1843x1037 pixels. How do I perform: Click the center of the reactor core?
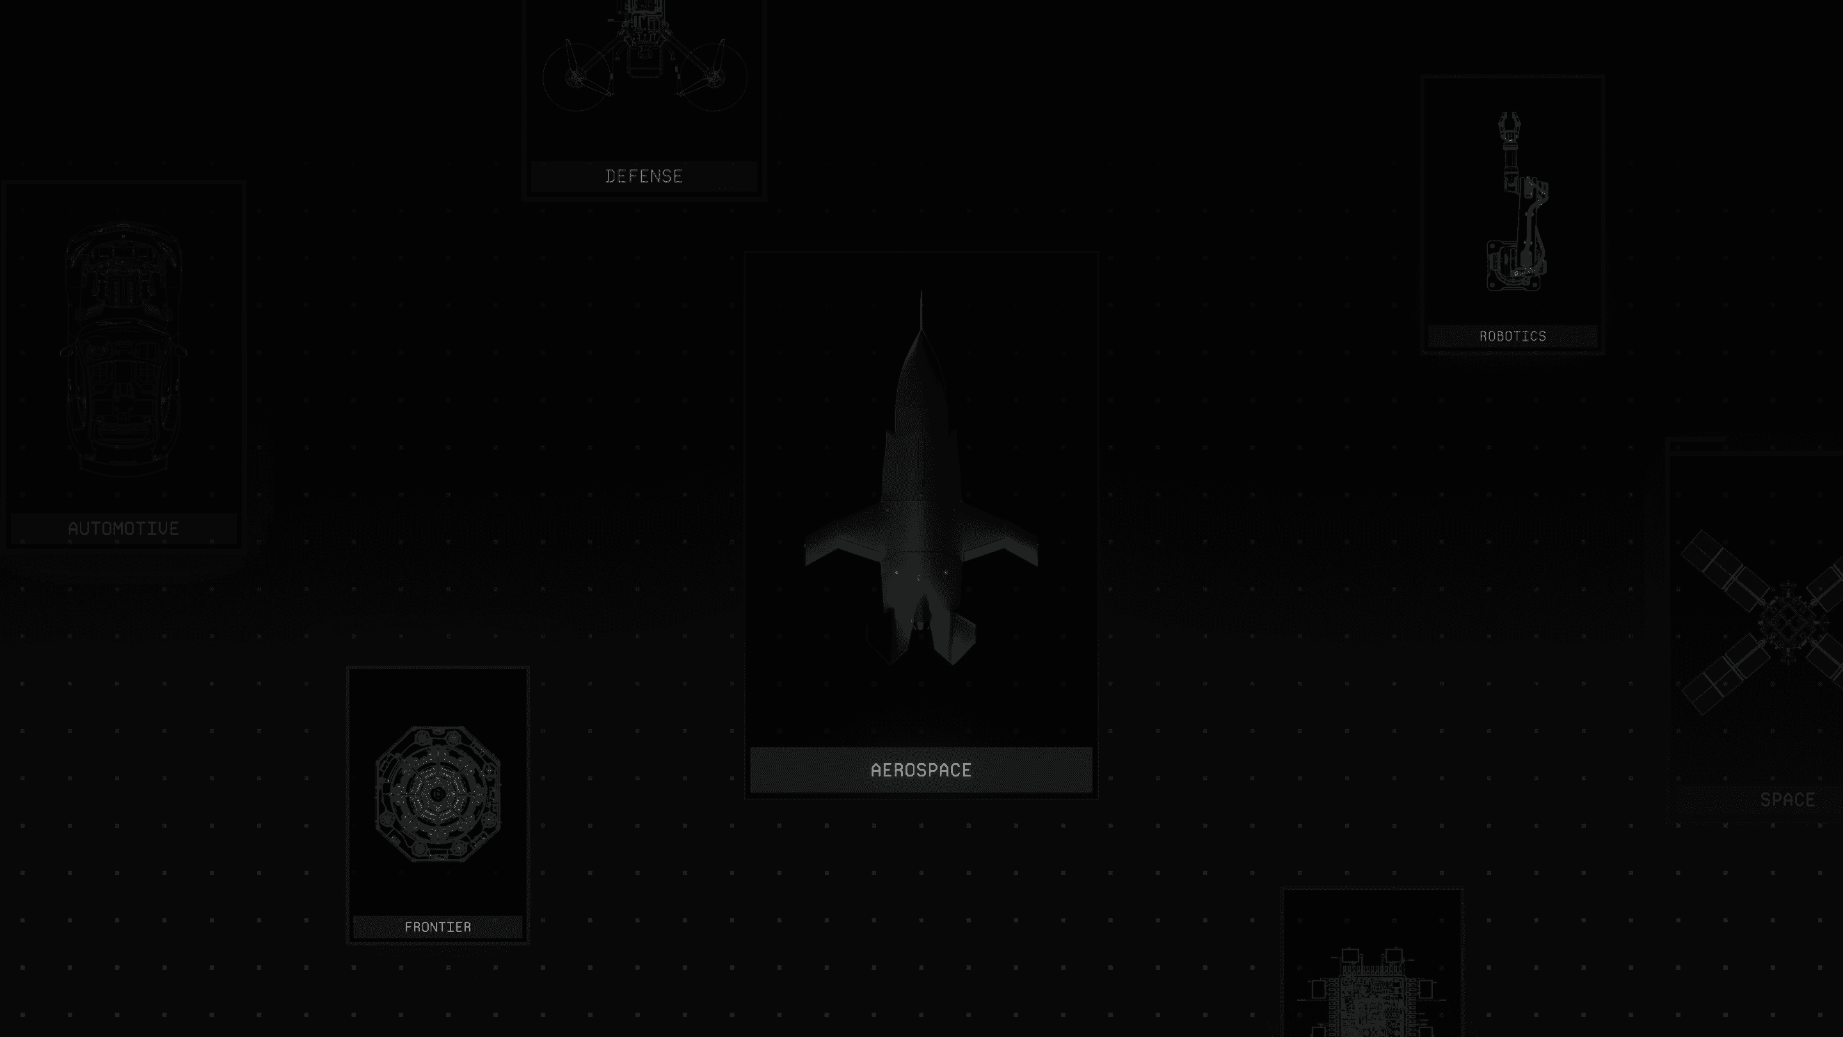[x=438, y=793]
